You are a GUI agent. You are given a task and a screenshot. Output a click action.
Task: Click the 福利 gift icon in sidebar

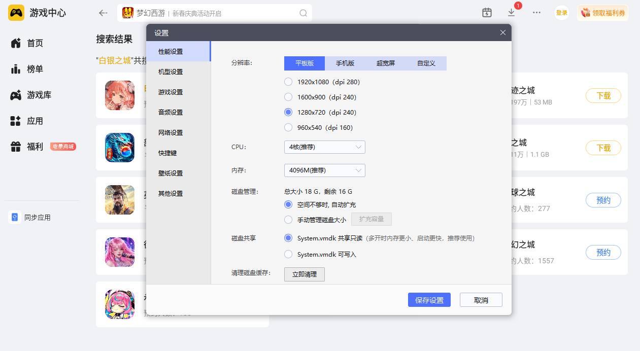pyautogui.click(x=16, y=147)
